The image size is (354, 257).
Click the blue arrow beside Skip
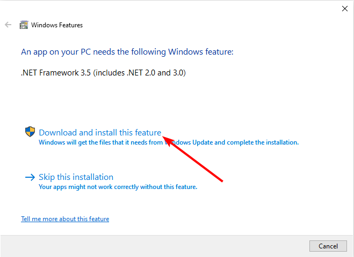[x=30, y=177]
